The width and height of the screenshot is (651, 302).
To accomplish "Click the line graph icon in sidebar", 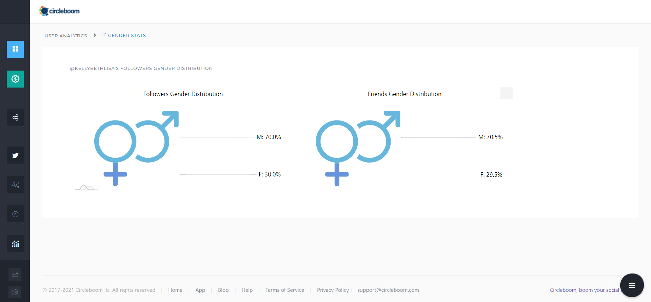I will click(x=15, y=275).
